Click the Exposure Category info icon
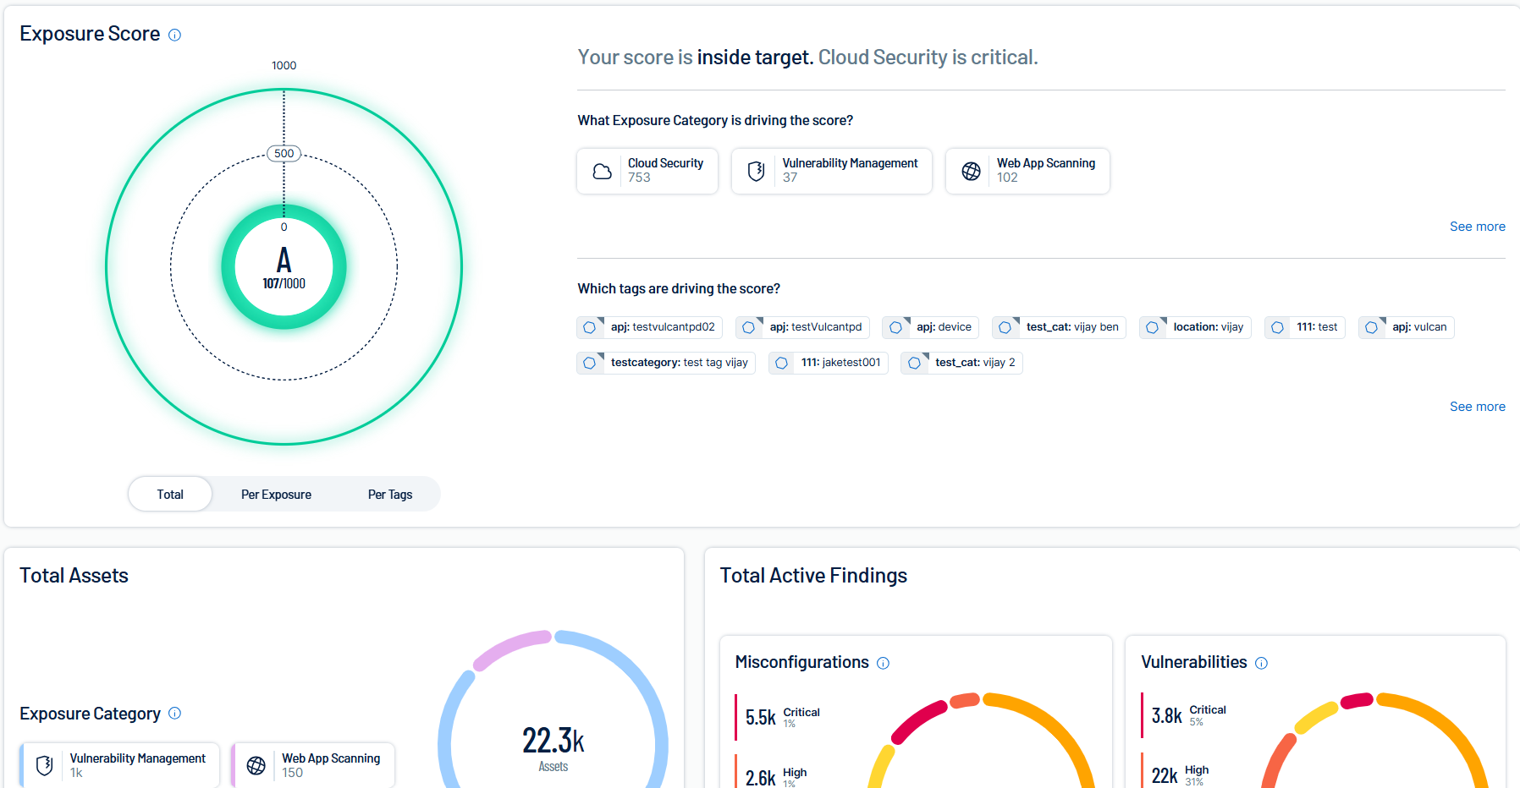The width and height of the screenshot is (1520, 788). point(174,714)
